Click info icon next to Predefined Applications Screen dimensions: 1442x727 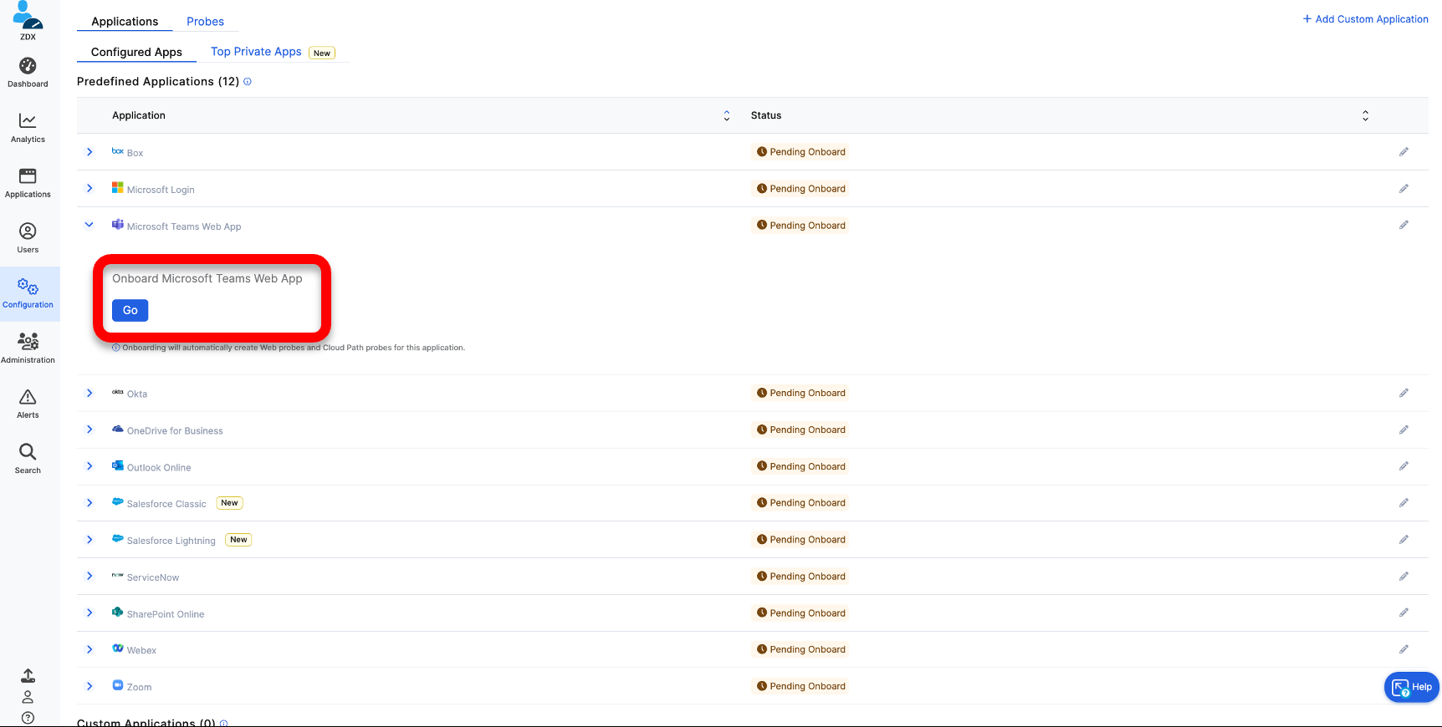click(x=248, y=82)
